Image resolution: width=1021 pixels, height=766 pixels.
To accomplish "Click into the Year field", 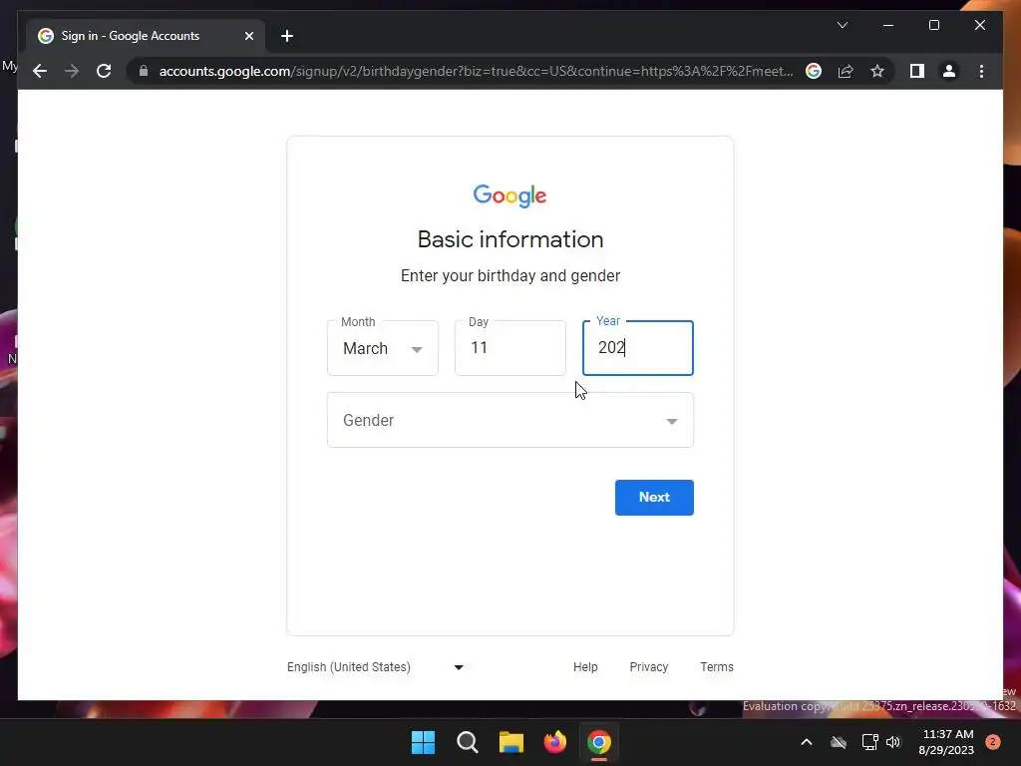I will 638,348.
